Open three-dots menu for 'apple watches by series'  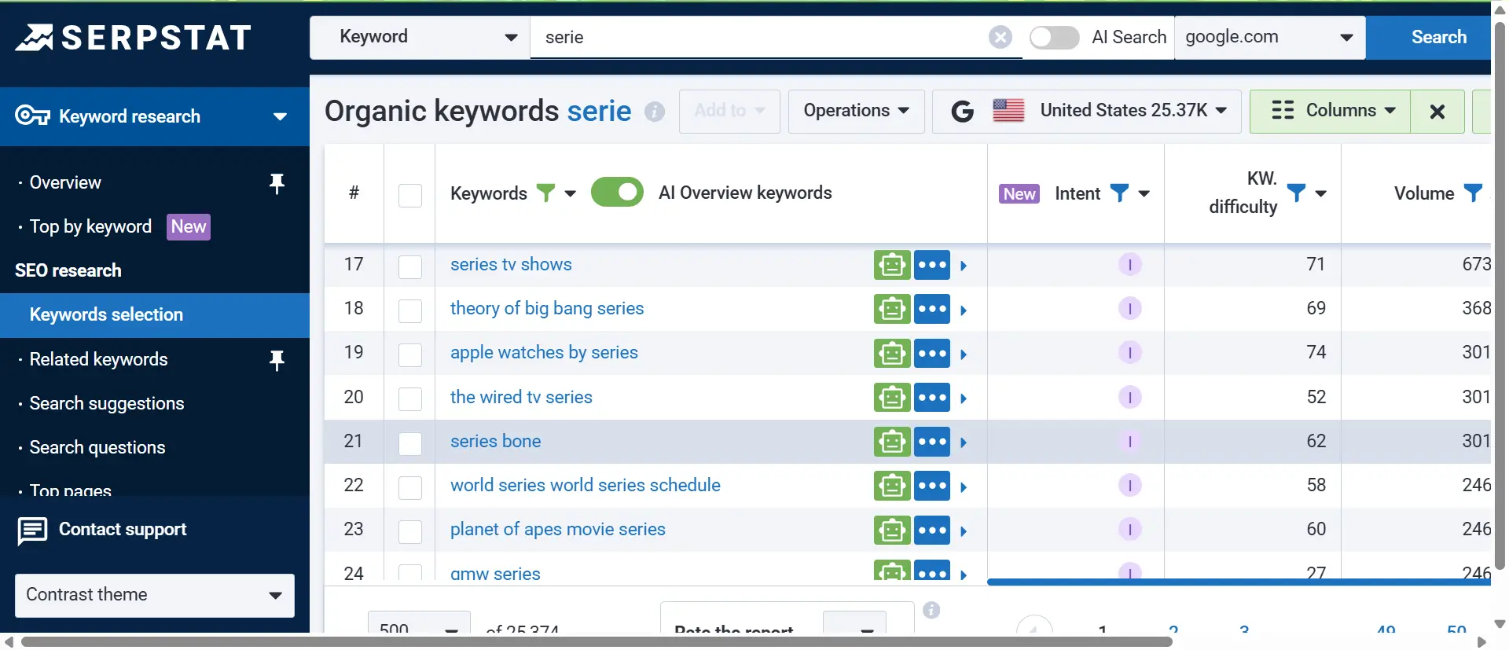pos(932,354)
